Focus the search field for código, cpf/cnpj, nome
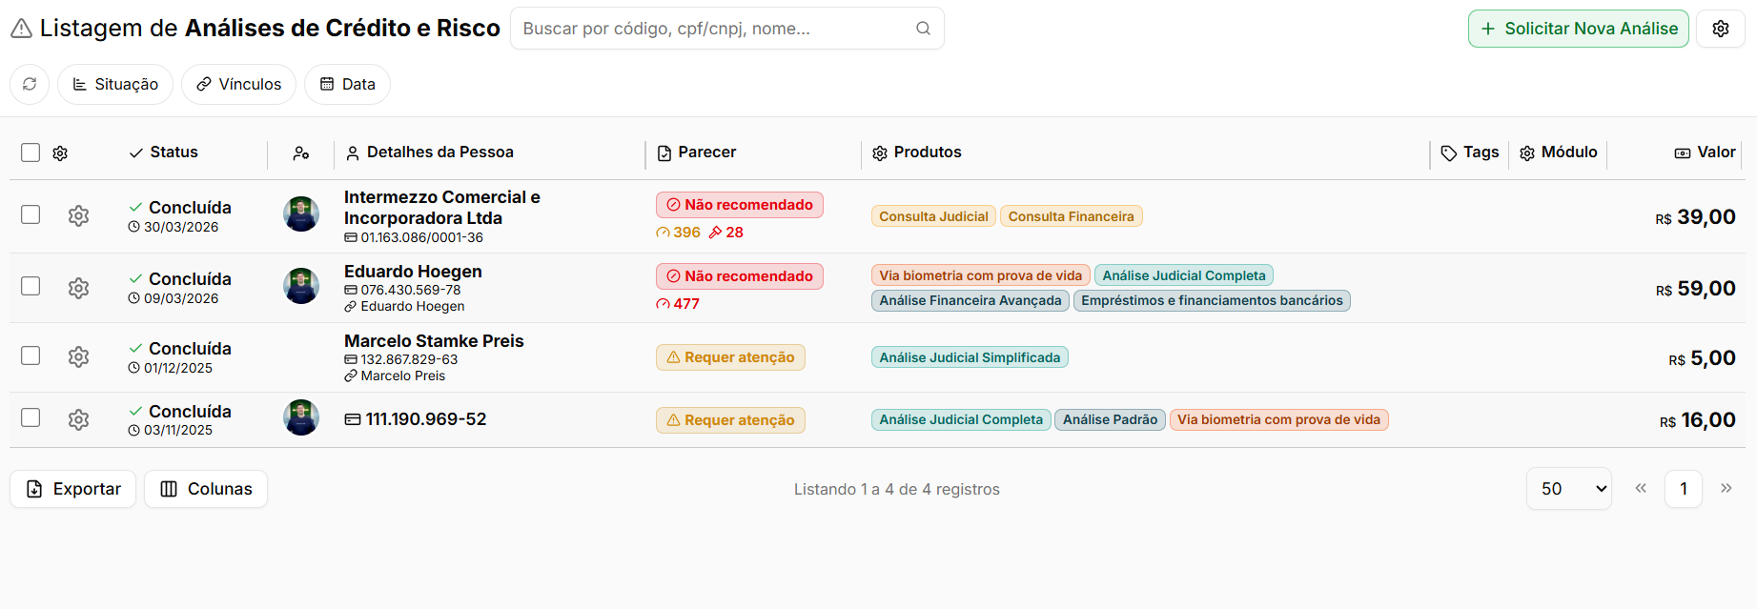Image resolution: width=1757 pixels, height=609 pixels. [x=727, y=29]
